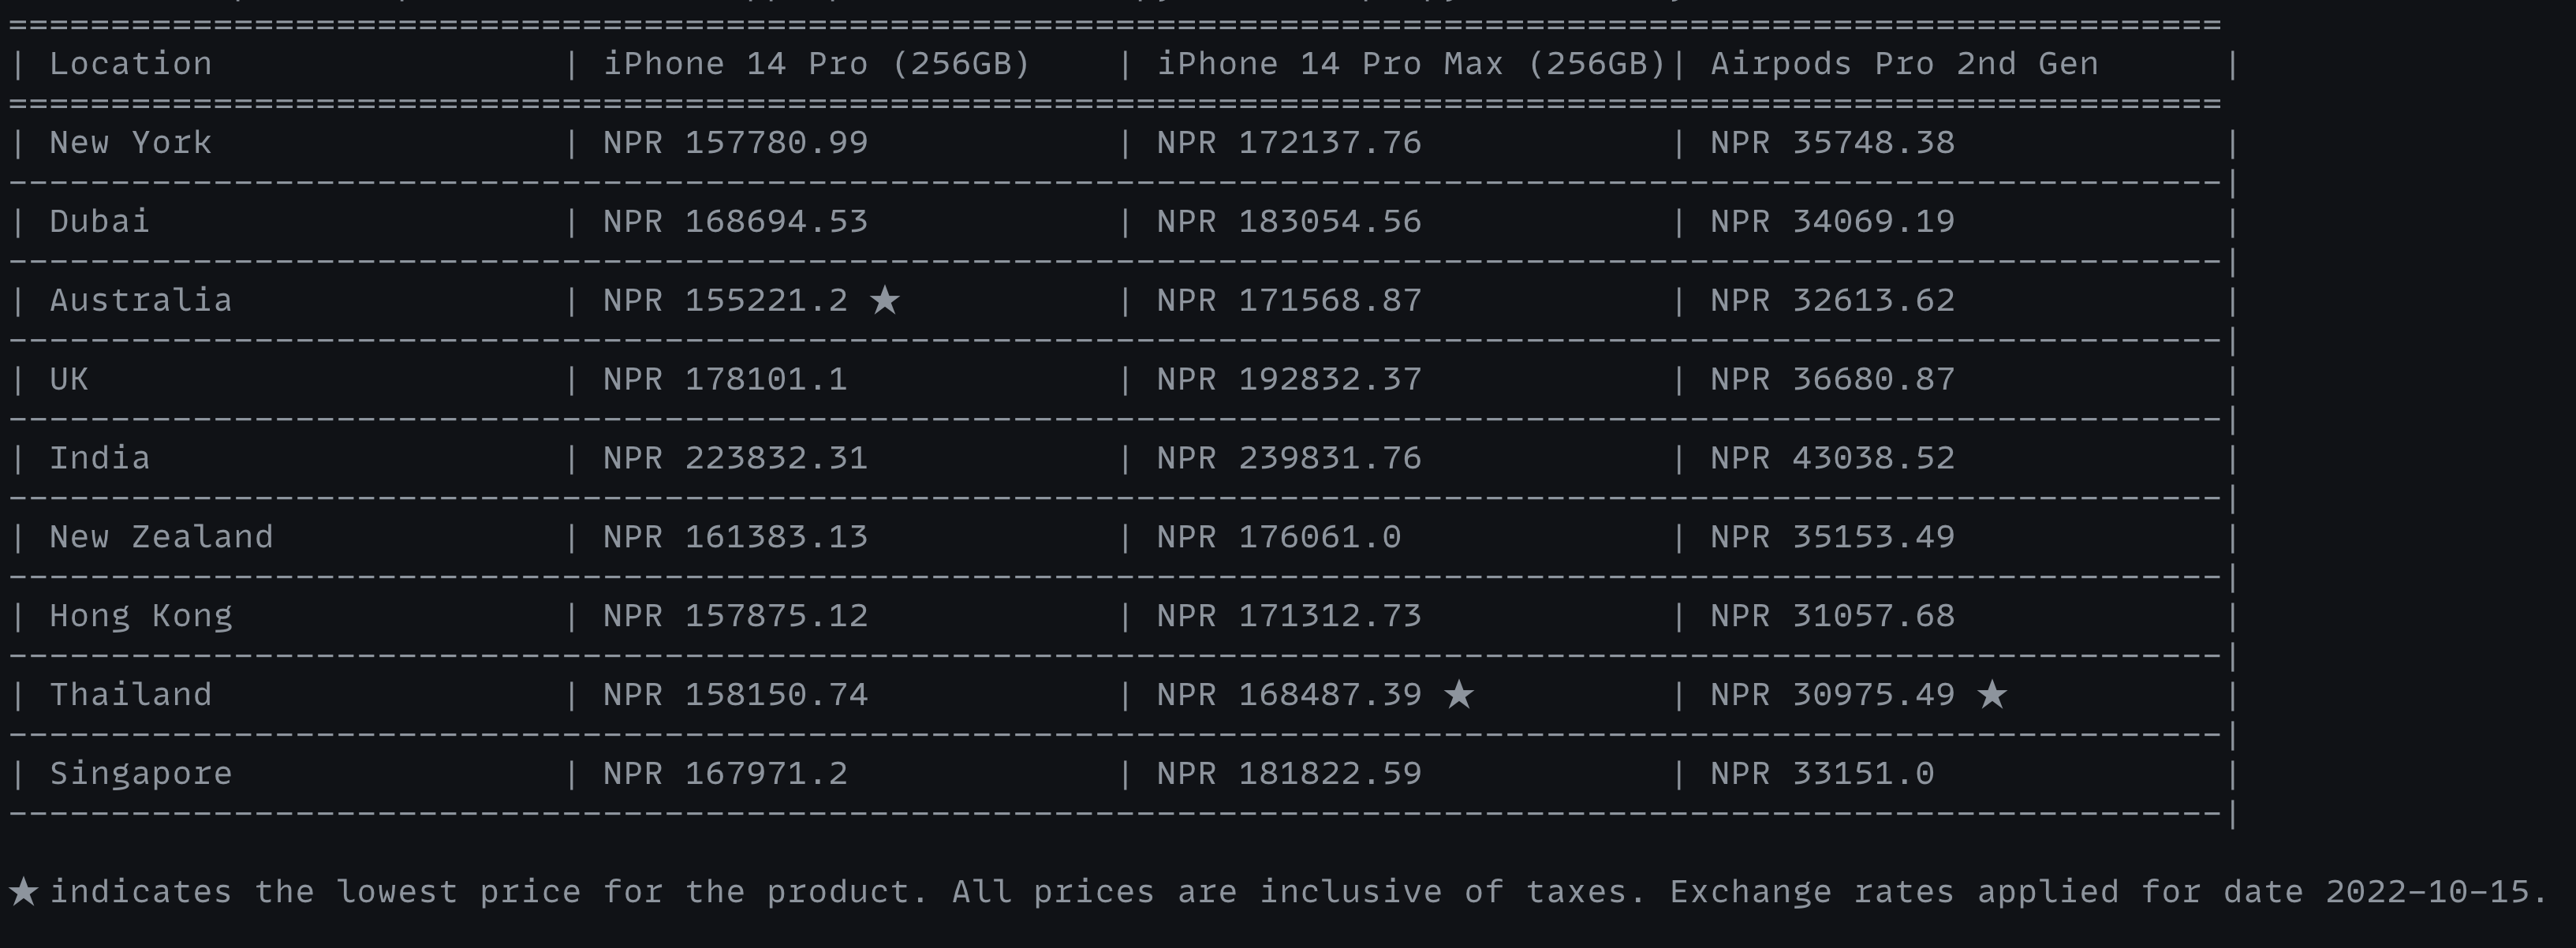Click the star beside Australia's iPhone 14 Pro price
The height and width of the screenshot is (948, 2576).
[884, 300]
